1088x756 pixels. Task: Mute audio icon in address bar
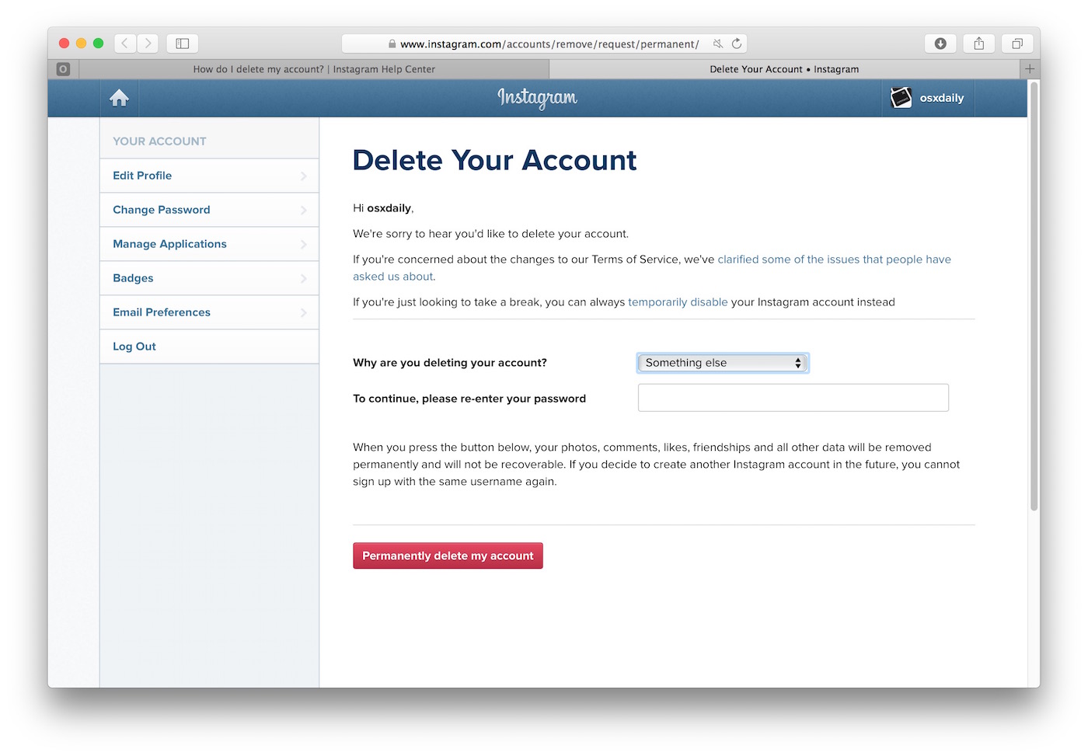(x=717, y=44)
